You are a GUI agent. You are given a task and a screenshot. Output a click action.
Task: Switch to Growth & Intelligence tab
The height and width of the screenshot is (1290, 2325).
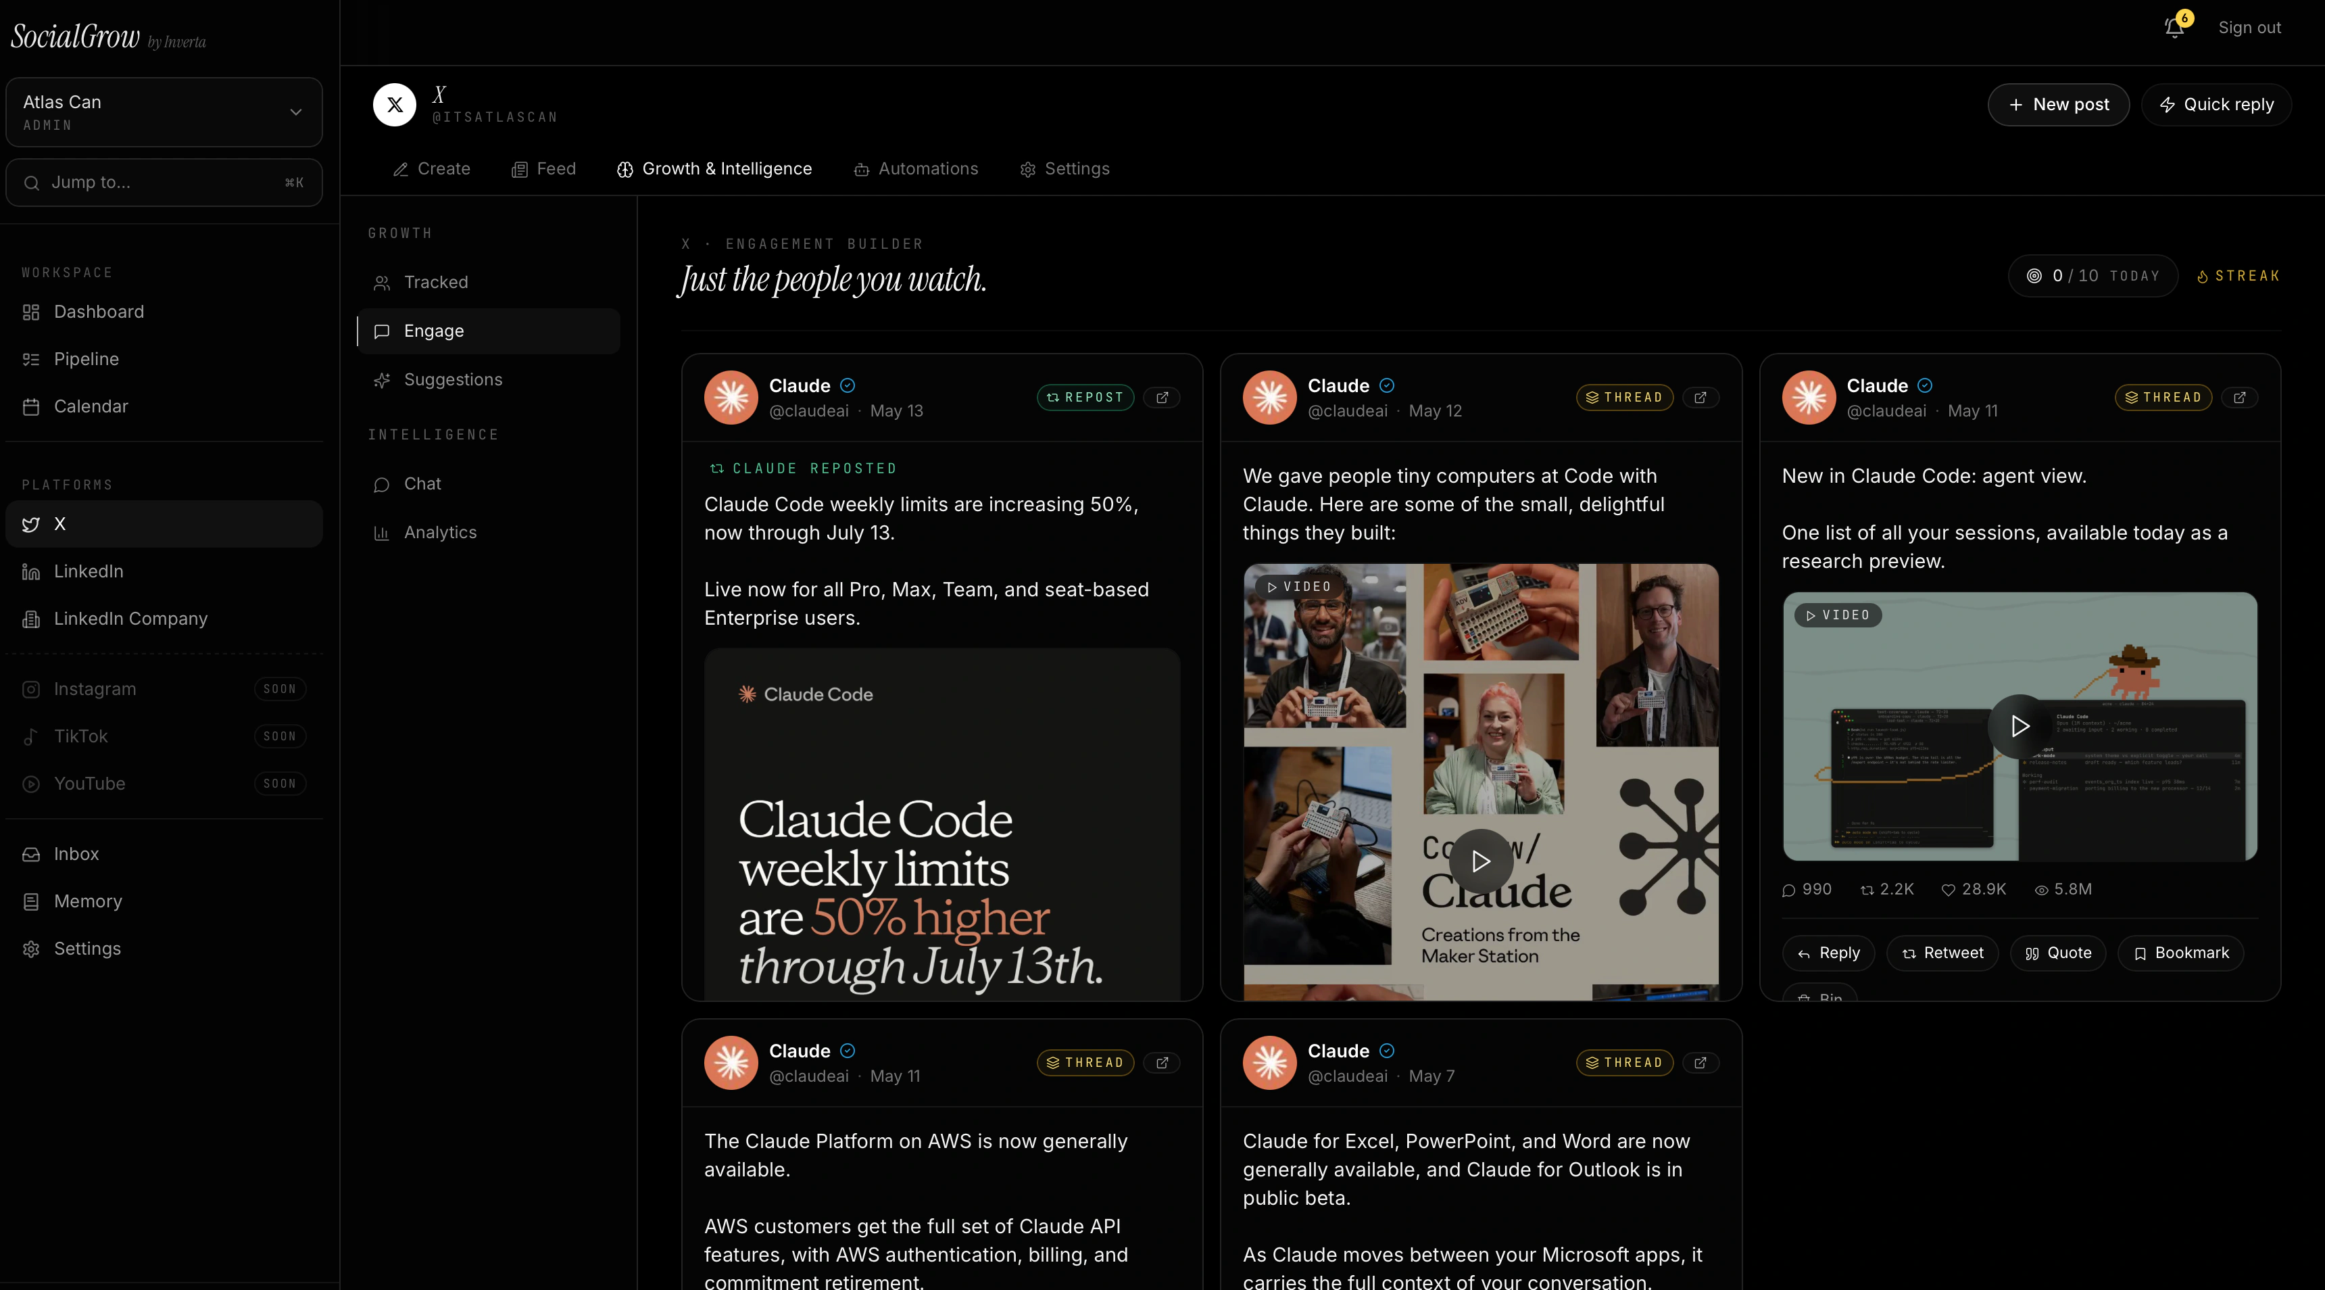click(714, 169)
